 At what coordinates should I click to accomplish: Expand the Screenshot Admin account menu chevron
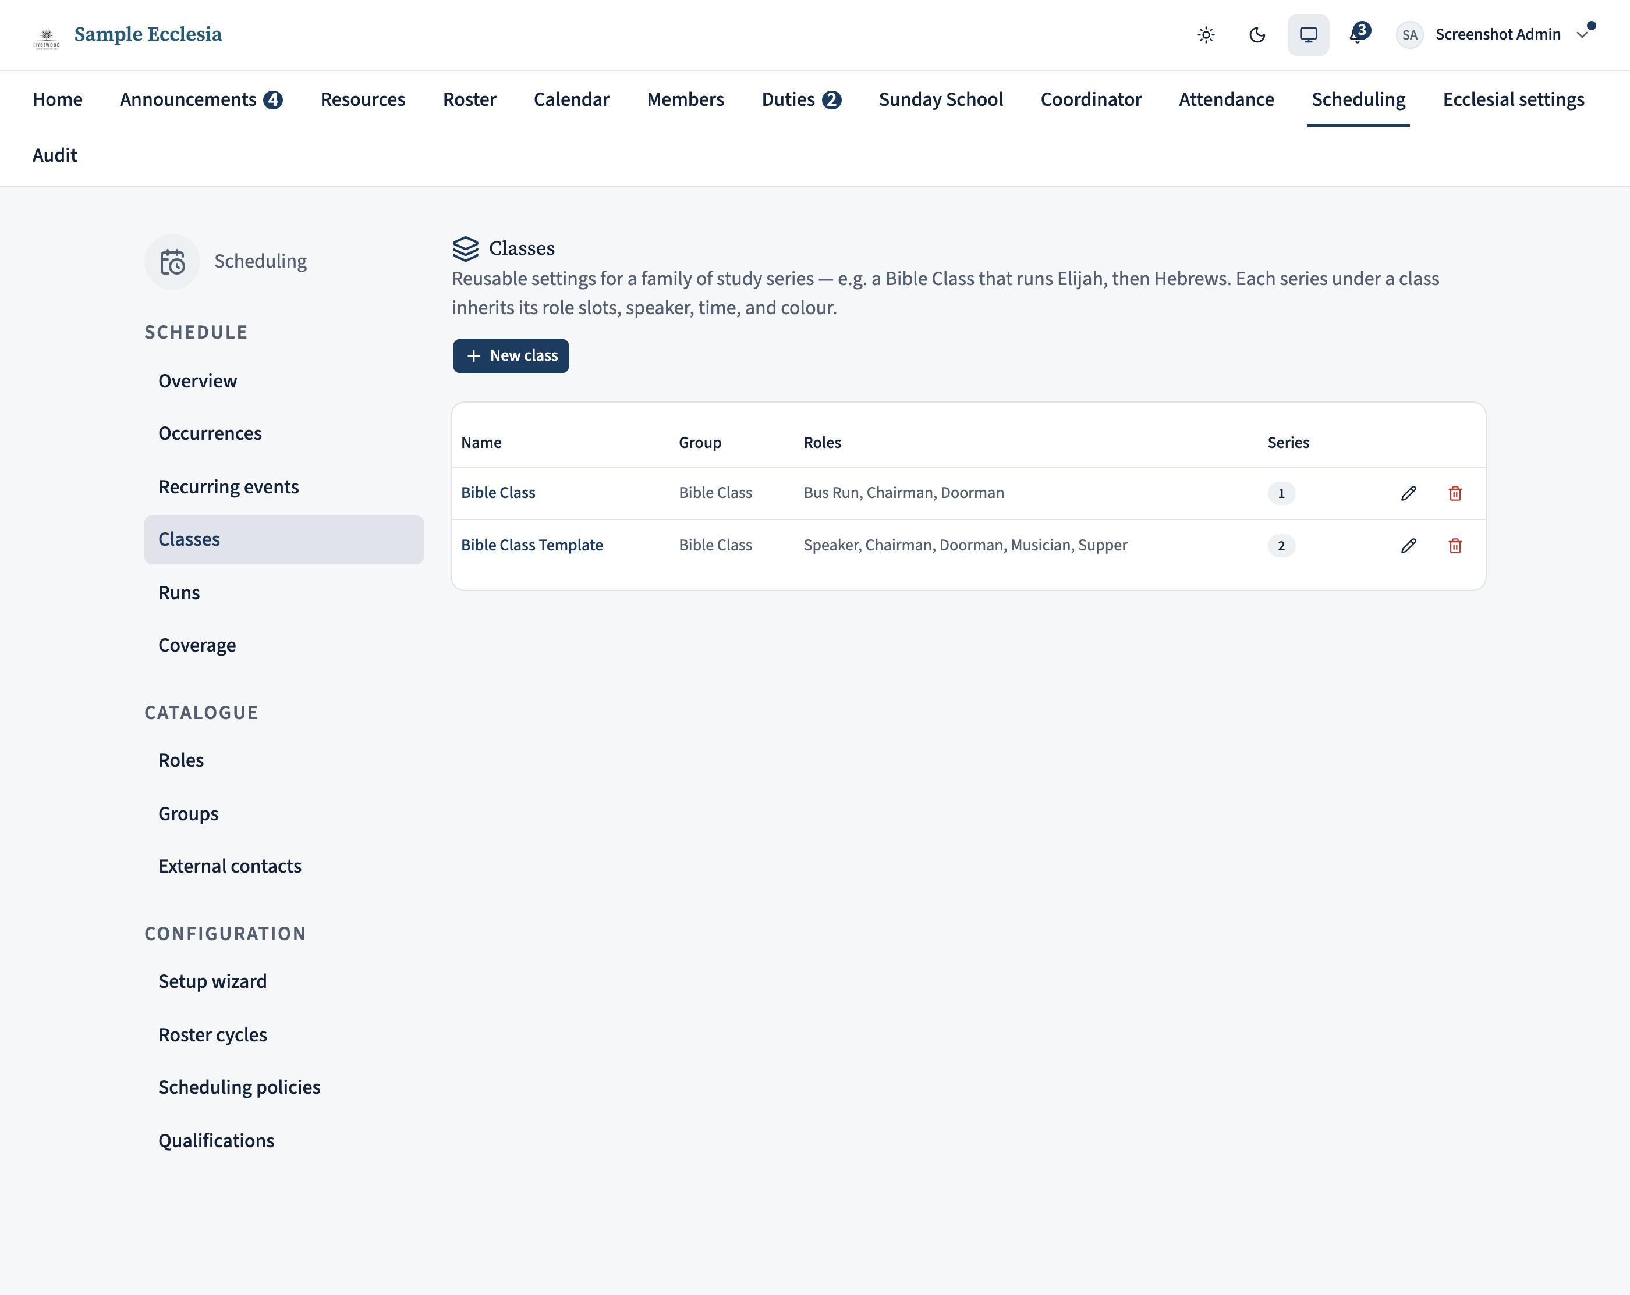(x=1582, y=35)
